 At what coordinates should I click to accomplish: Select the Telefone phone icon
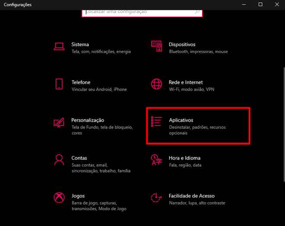(x=59, y=84)
